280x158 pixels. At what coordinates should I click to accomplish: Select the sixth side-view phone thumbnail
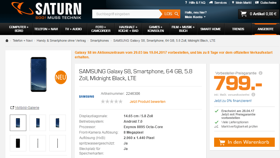click(x=58, y=143)
